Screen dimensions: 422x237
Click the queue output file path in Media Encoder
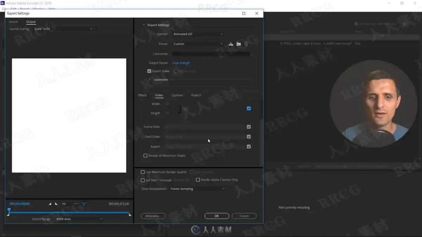click(x=315, y=43)
